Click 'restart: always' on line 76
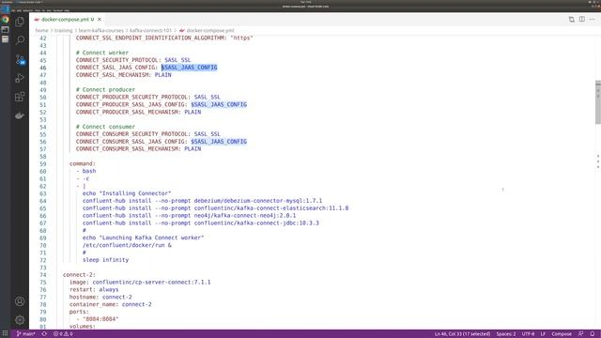The width and height of the screenshot is (601, 338). pos(94,289)
